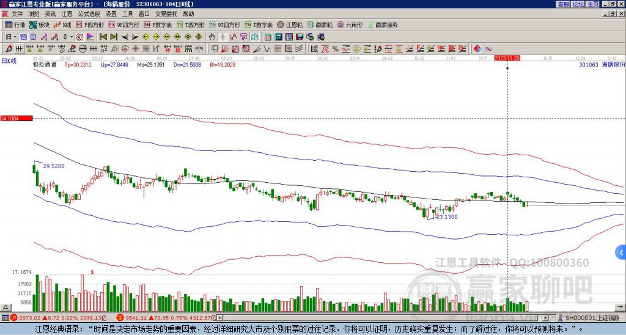Screen dimensions: 626x335
Task: Click the SH000001 上证指数 status entry
Action: [x=590, y=318]
